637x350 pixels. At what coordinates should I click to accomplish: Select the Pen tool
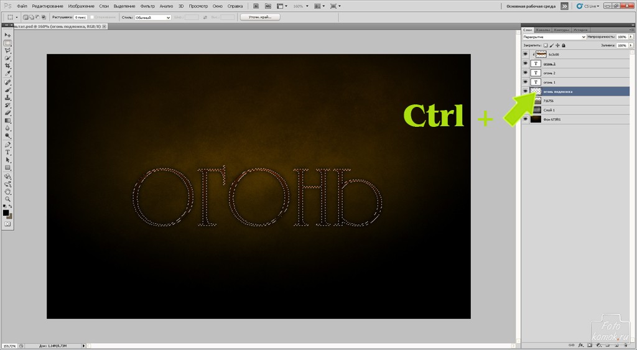point(7,145)
